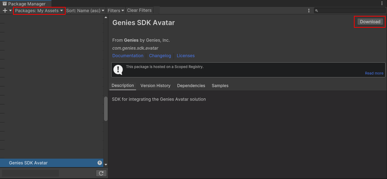Click the update arrow icon on Genies SDK Avatar
Screen dimensions: 387x179
[x=100, y=163]
